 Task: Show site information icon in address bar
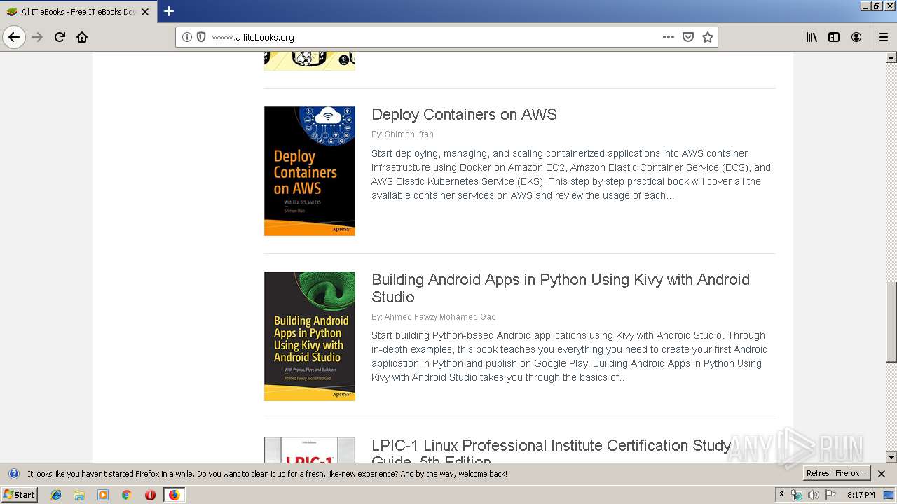point(187,37)
